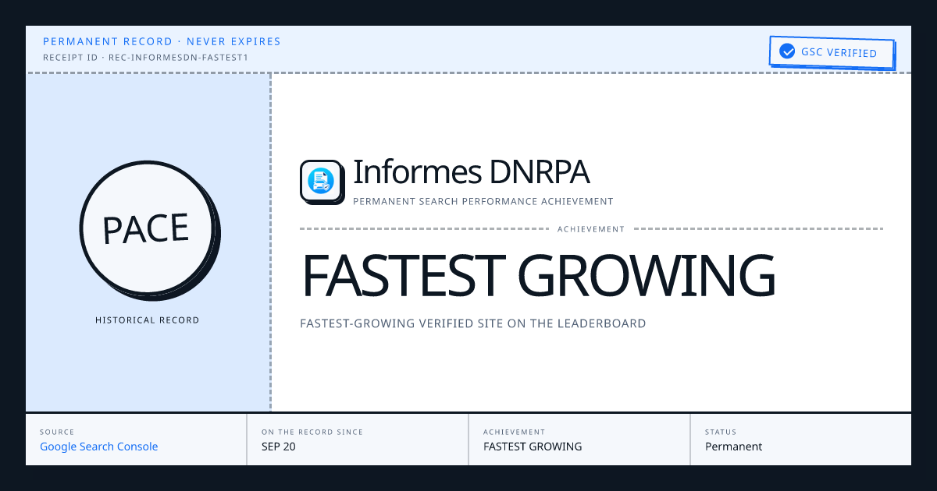Screen dimensions: 937x491
Task: Click the STATUS label in footer
Action: [721, 432]
